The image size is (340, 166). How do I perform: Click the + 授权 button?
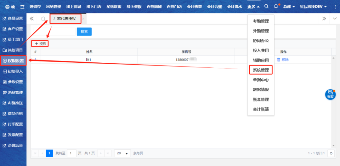tap(41, 44)
